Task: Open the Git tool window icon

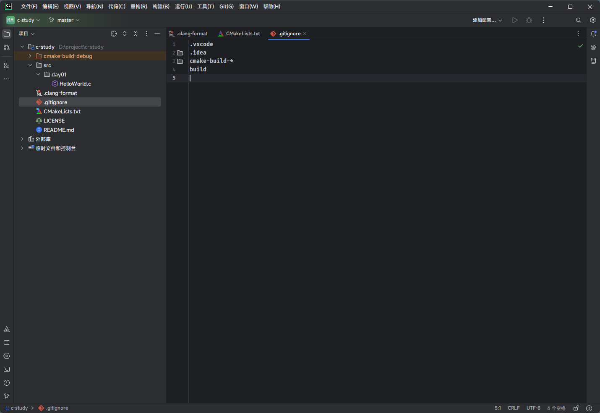Action: pyautogui.click(x=7, y=396)
